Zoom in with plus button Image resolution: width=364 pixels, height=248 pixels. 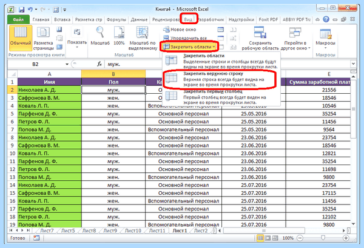point(346,238)
